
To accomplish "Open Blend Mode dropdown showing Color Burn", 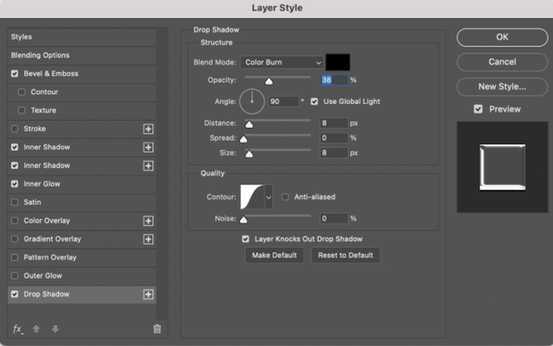I will (x=282, y=62).
